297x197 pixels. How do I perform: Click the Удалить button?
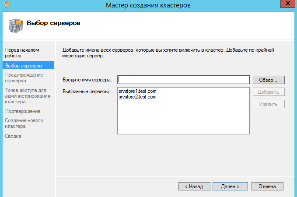coord(268,104)
